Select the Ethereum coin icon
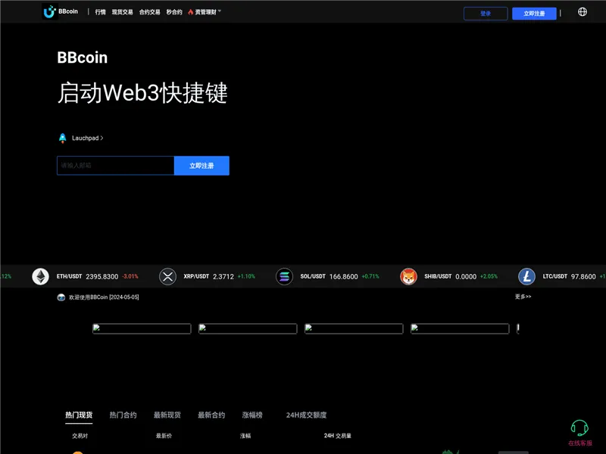 (x=40, y=276)
